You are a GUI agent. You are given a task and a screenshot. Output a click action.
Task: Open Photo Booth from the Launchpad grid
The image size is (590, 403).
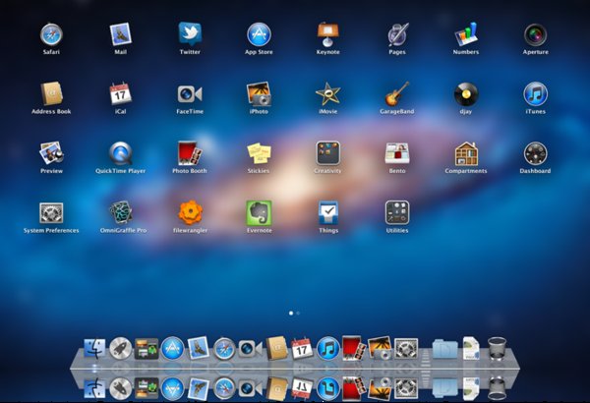point(190,153)
